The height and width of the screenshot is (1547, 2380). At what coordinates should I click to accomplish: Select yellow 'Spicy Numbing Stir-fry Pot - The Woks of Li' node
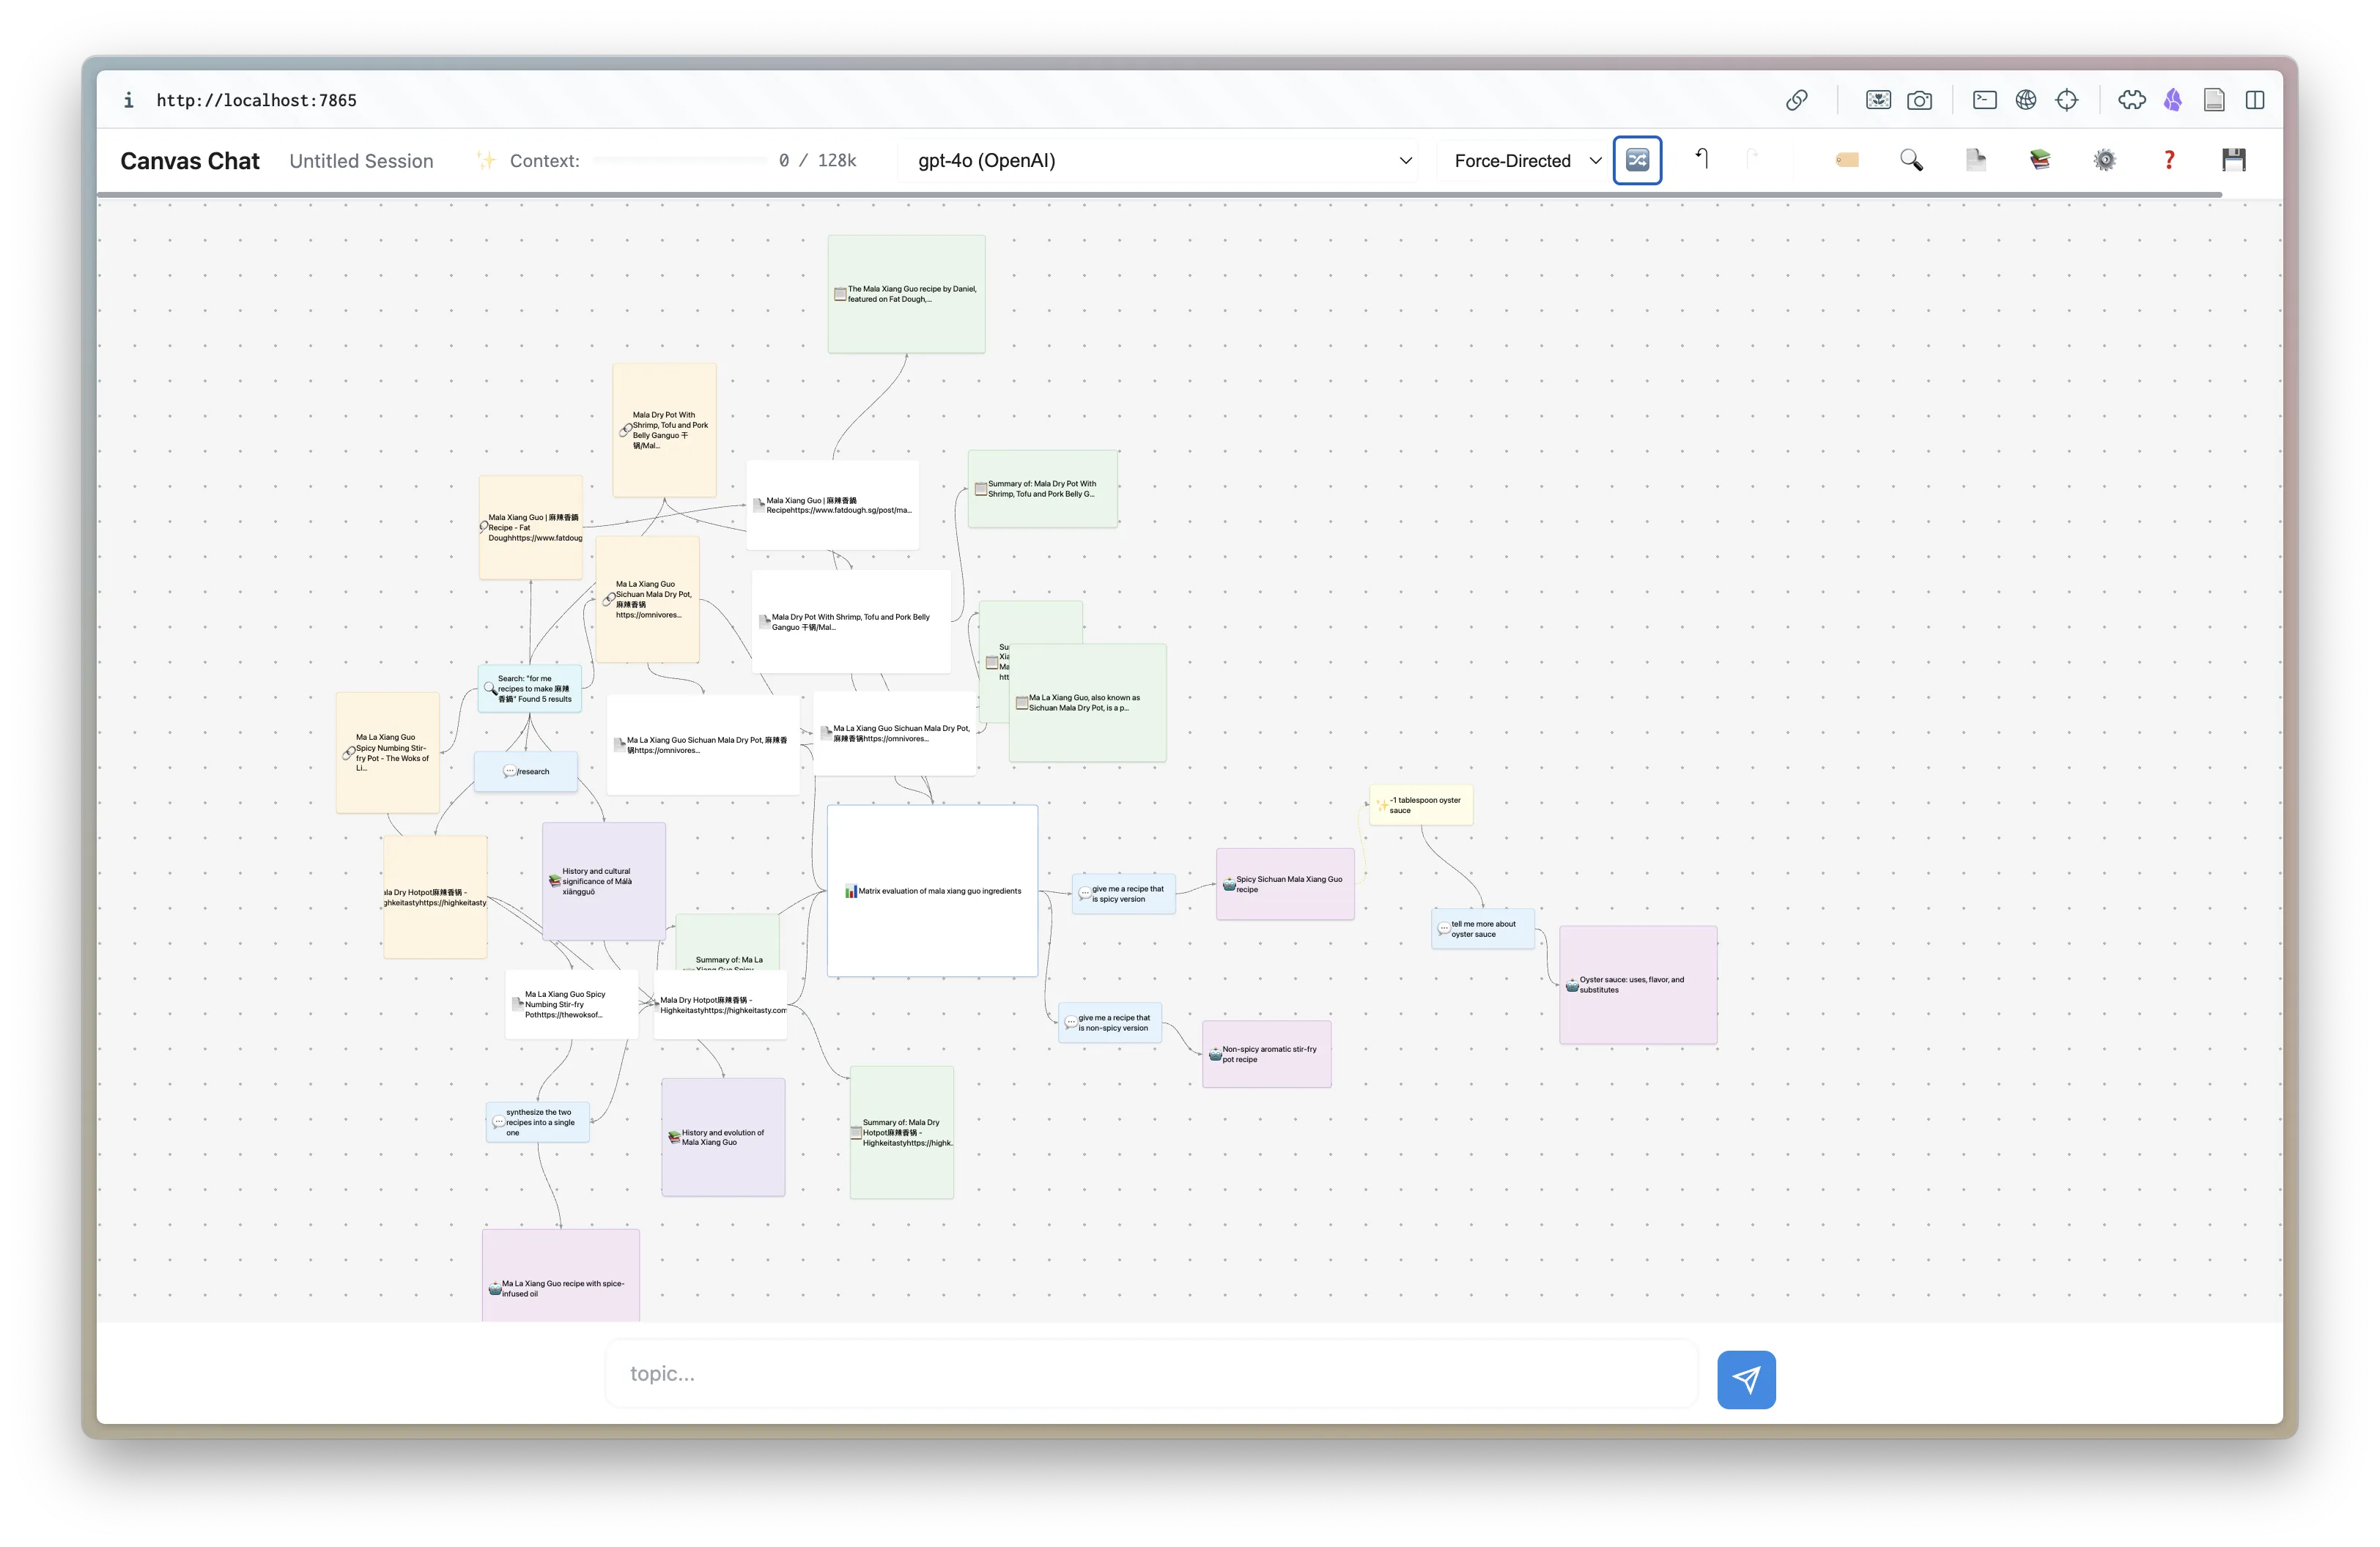pyautogui.click(x=388, y=752)
